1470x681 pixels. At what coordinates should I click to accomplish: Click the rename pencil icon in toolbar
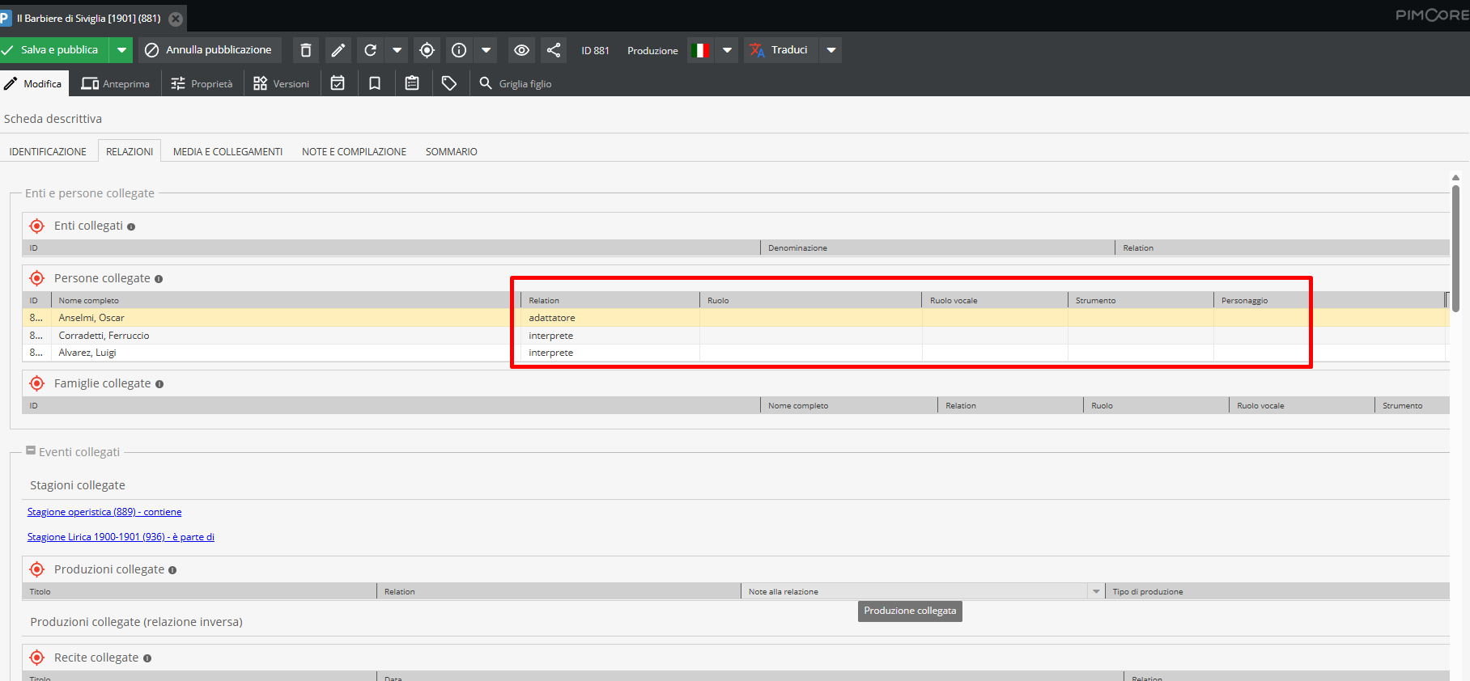click(338, 50)
